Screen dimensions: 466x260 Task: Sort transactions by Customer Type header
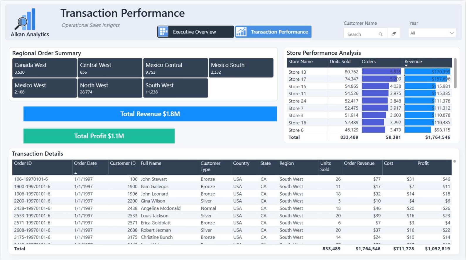(215, 167)
